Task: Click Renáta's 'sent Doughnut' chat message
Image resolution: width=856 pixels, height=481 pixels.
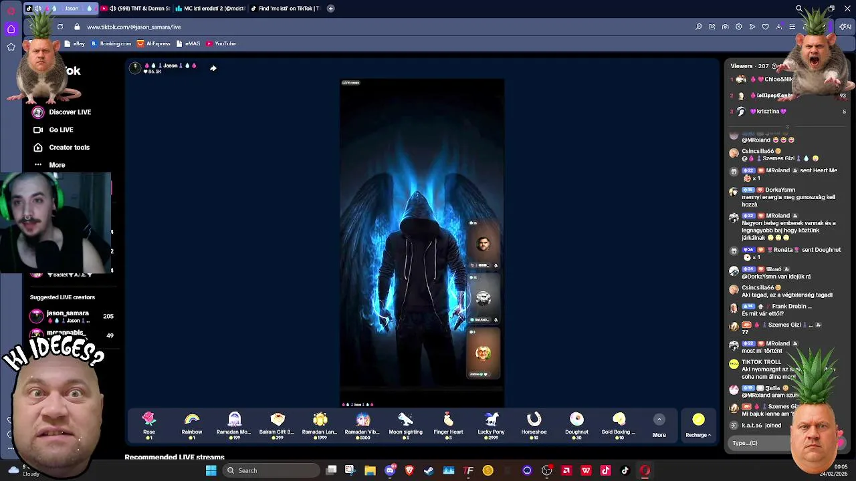Action: (789, 253)
